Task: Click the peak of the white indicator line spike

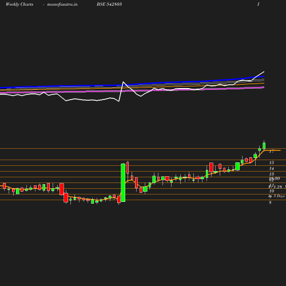Action: pos(124,82)
